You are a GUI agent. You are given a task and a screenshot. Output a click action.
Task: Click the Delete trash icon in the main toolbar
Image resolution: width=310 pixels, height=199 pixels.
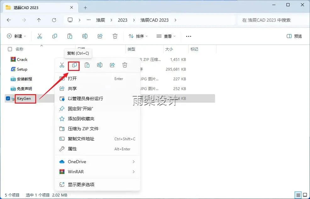click(x=115, y=36)
